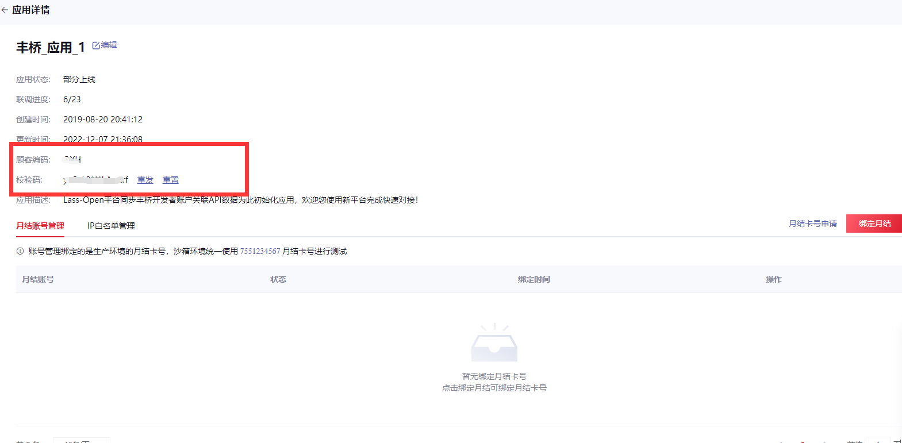Click the 状态 column header
This screenshot has height=443, width=902.
click(278, 279)
